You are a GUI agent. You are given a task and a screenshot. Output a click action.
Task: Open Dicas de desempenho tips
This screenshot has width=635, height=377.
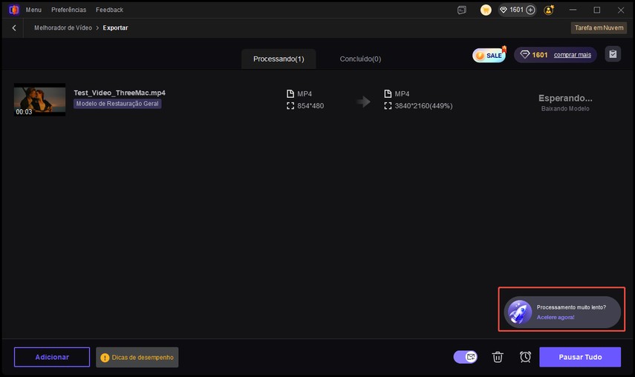137,357
